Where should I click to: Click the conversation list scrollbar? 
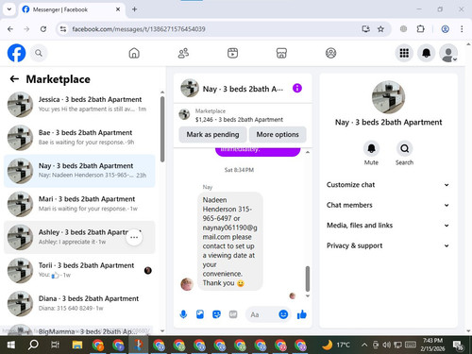click(162, 129)
